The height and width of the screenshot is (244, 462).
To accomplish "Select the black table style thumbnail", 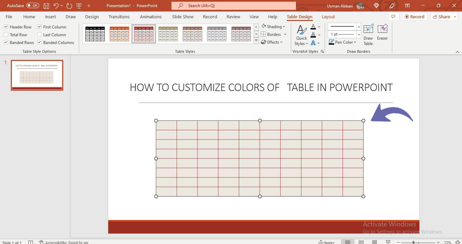I will pos(95,34).
